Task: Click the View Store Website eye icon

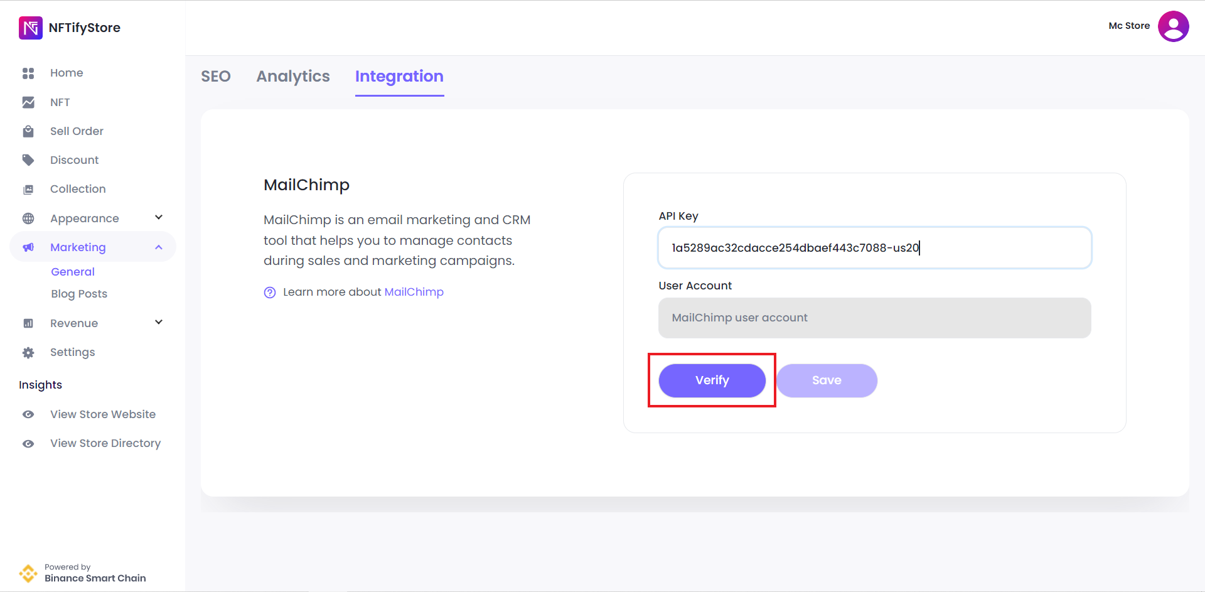Action: (x=28, y=414)
